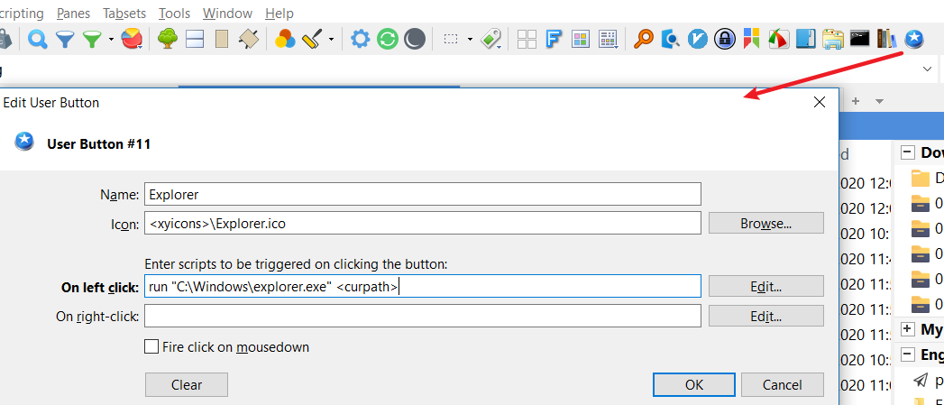This screenshot has height=405, width=944.
Task: Open the dropdown arrow beside the paintbrush icon
Action: click(x=332, y=40)
